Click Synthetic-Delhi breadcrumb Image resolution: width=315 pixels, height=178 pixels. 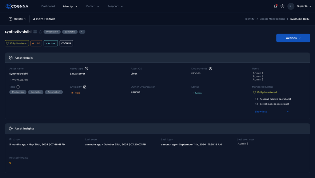click(x=300, y=19)
